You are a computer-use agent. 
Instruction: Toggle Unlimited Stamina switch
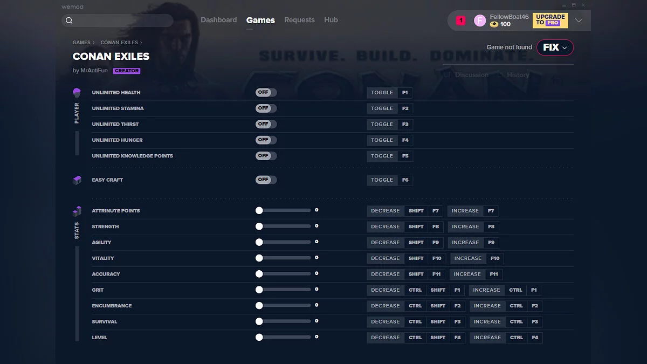pos(266,108)
